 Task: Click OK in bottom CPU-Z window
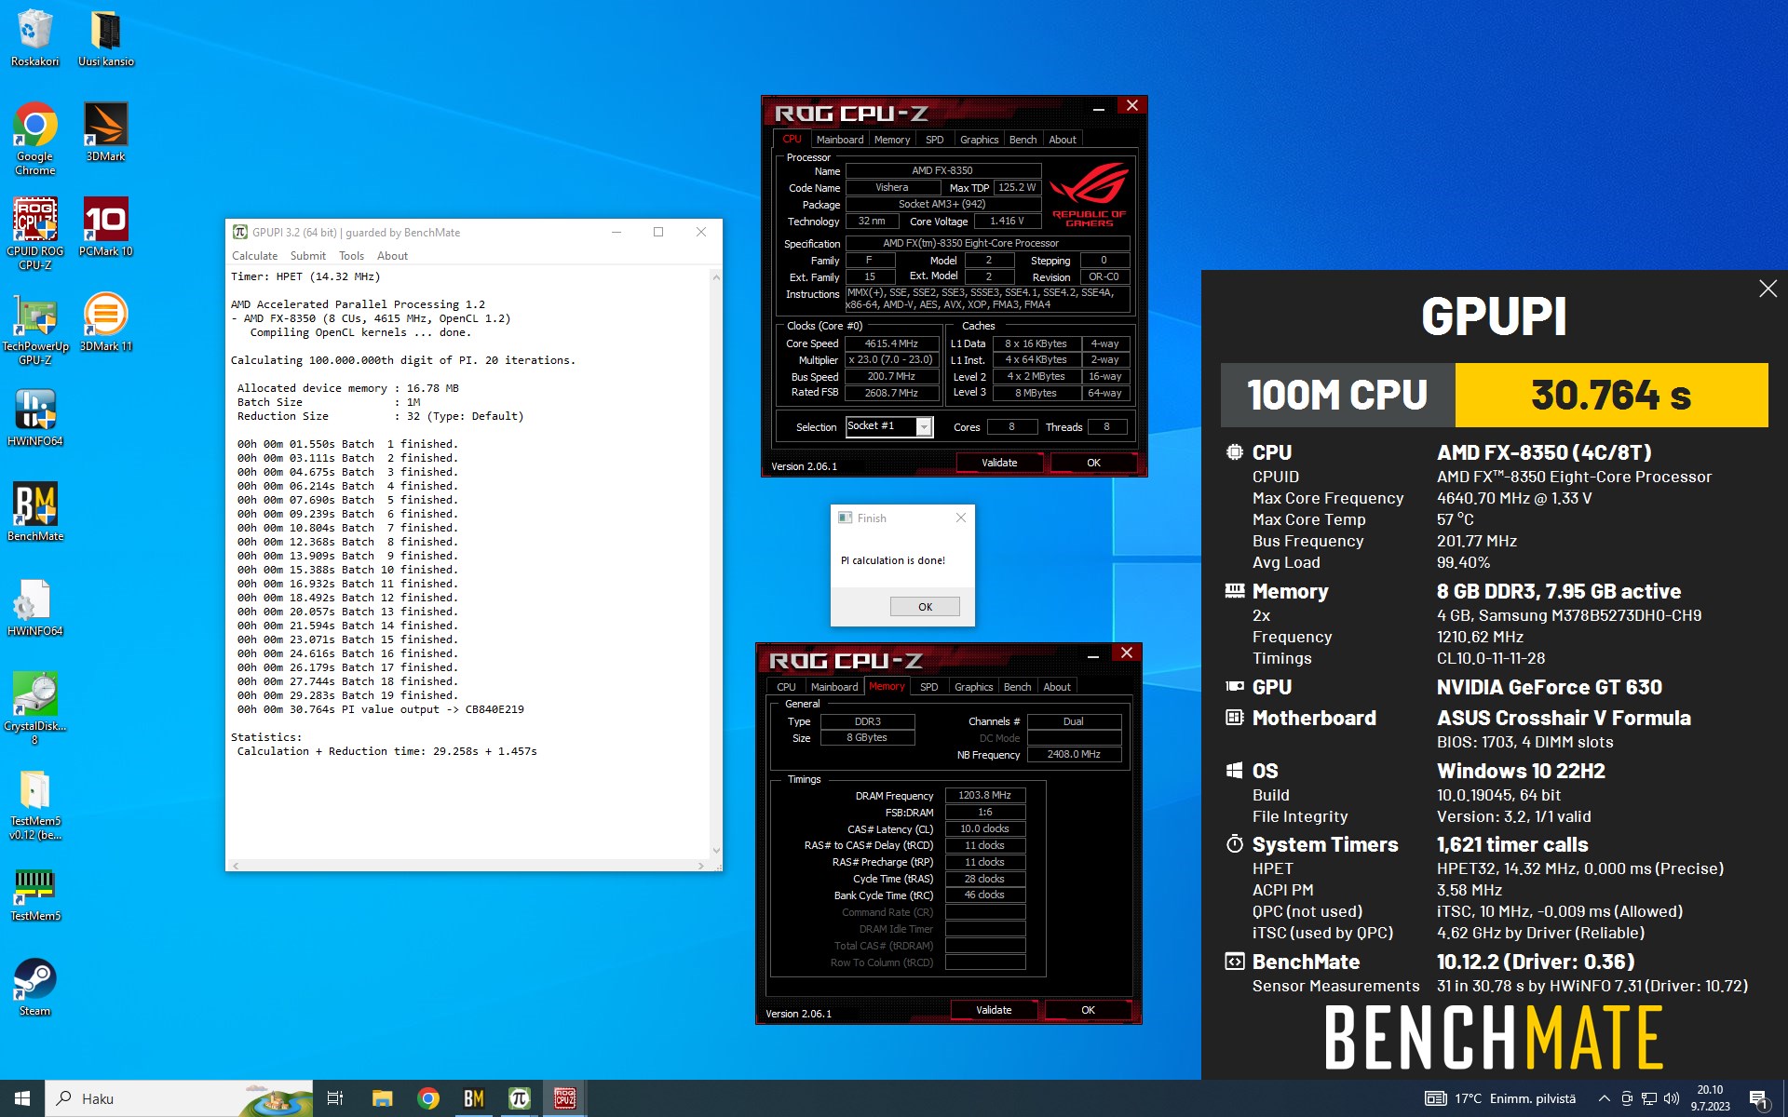coord(1088,1010)
